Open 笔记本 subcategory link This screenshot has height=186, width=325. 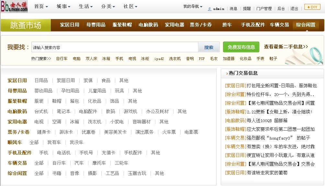click(63, 112)
